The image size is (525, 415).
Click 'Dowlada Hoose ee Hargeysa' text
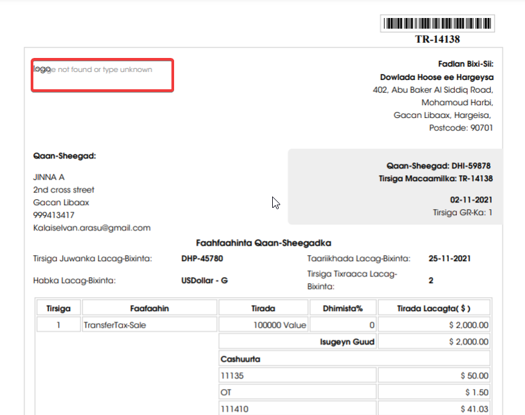click(436, 77)
